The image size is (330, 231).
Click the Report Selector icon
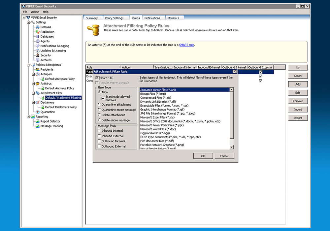tap(38, 121)
